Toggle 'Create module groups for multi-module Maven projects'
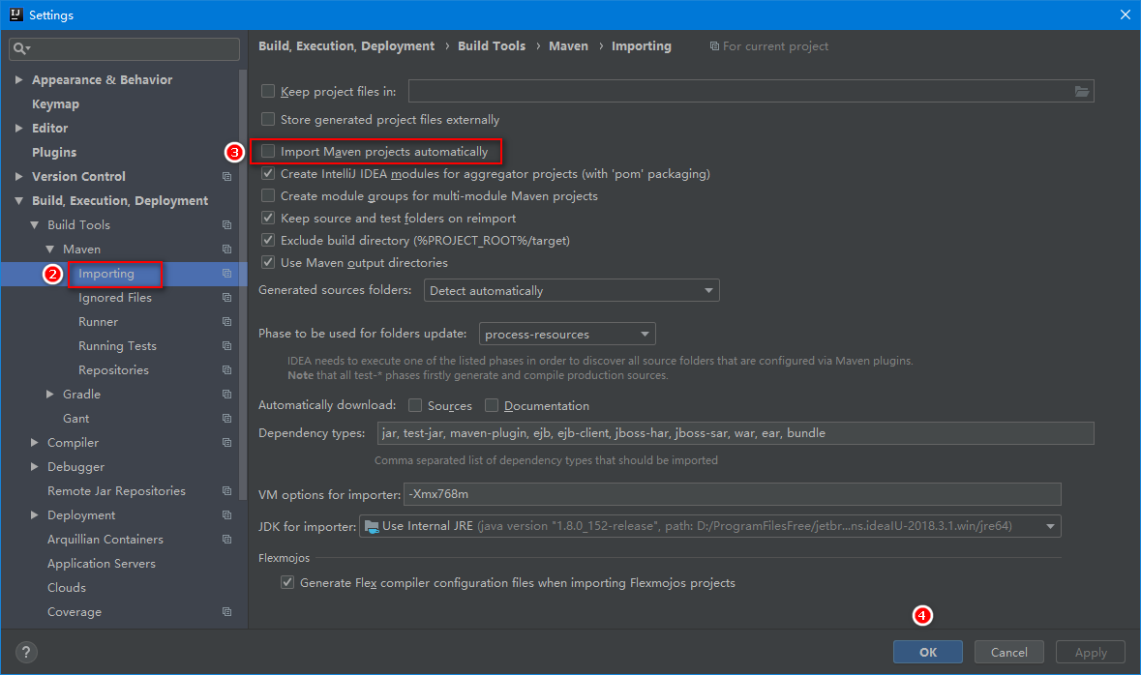 pyautogui.click(x=268, y=195)
